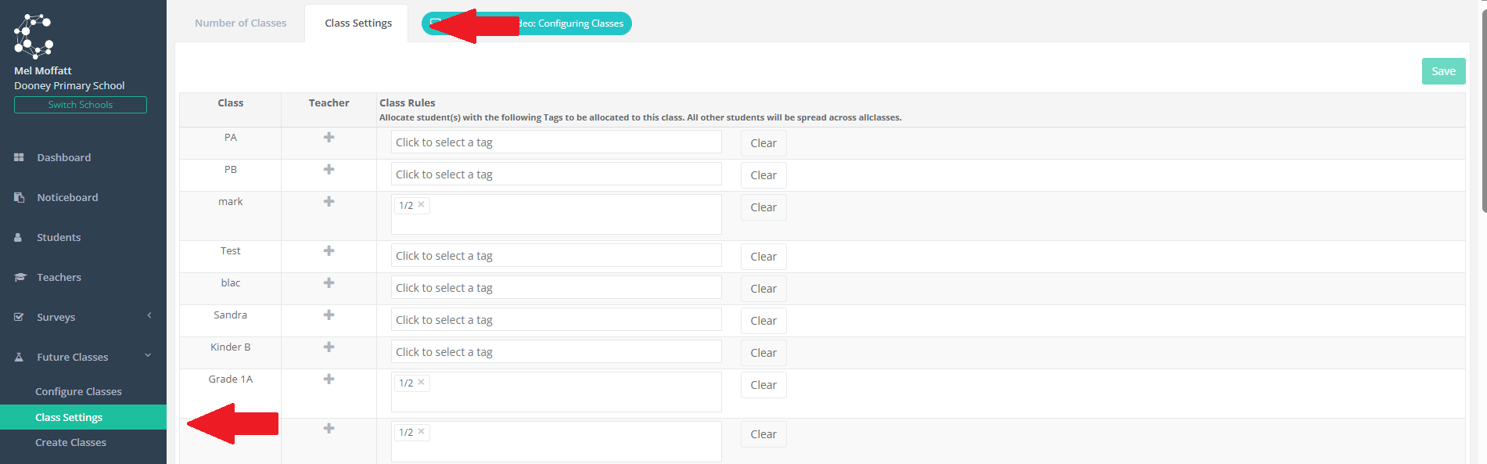
Task: Expand the Surveys menu chevron
Action: click(149, 315)
